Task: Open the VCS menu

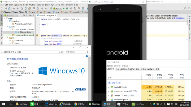Action: coord(63,5)
